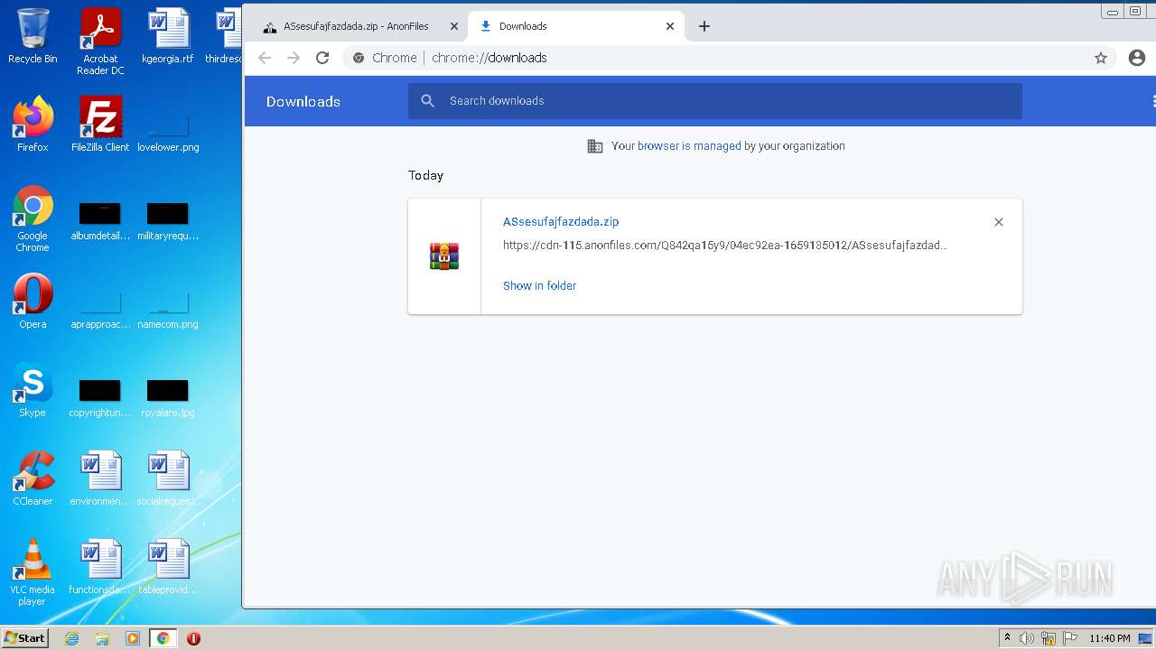Launch Opera browser shortcut
This screenshot has height=650, width=1156.
click(x=33, y=302)
